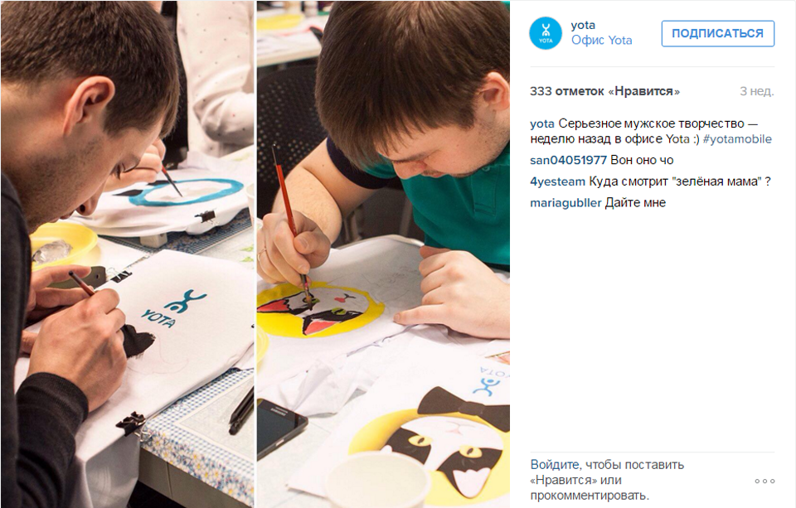Open commenter san04051977 profile
Image resolution: width=796 pixels, height=508 pixels.
click(568, 161)
